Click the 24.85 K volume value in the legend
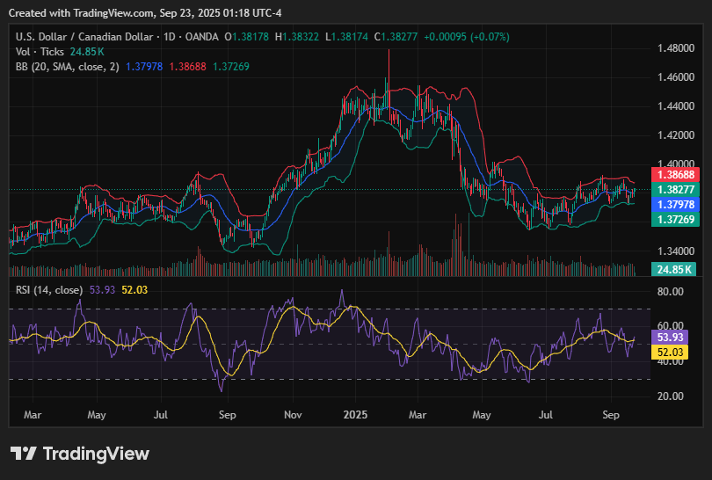This screenshot has width=712, height=480. coord(87,52)
